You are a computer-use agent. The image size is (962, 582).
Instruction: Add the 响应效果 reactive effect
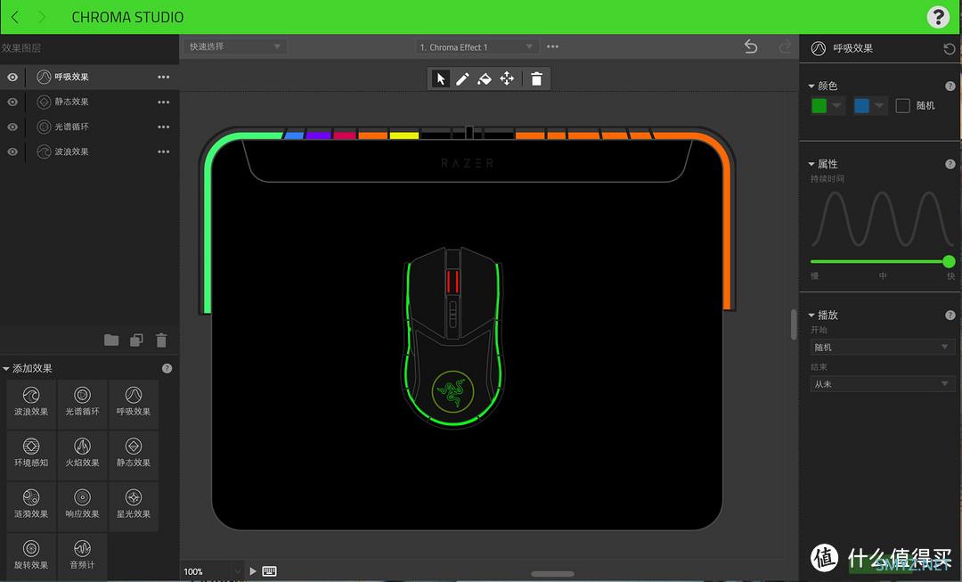[82, 504]
